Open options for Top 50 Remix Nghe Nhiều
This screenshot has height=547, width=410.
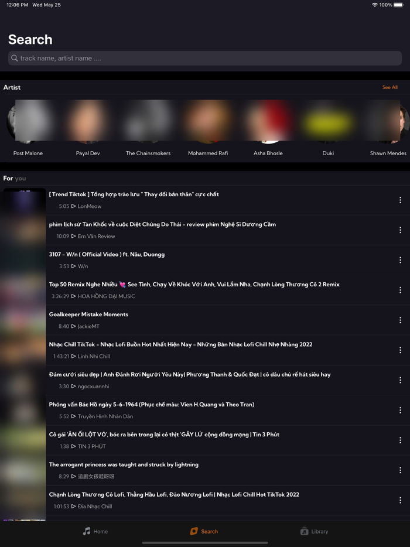pyautogui.click(x=400, y=290)
